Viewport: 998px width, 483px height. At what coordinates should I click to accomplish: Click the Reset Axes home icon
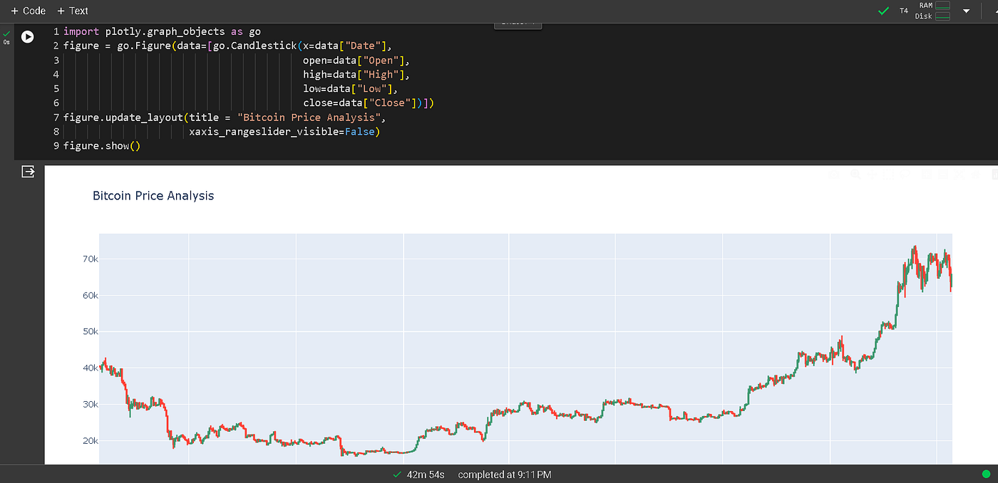click(976, 175)
